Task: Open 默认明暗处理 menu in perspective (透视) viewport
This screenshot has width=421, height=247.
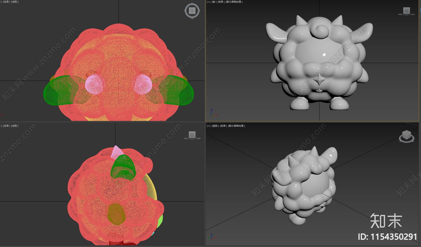Action: (x=237, y=126)
